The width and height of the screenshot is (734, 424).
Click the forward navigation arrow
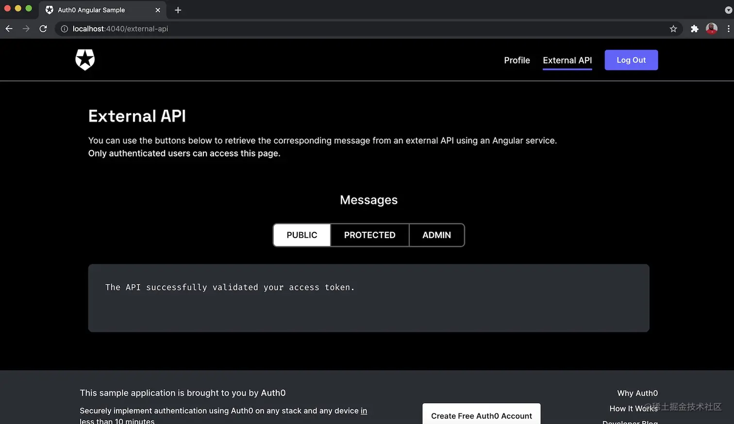pos(26,29)
